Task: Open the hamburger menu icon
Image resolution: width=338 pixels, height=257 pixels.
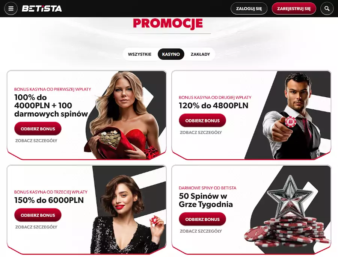Action: pos(11,9)
